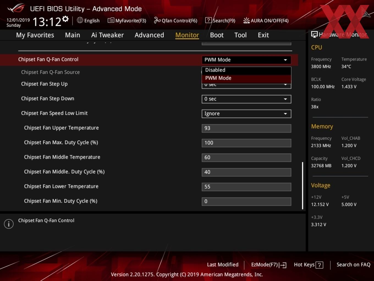Choose PWM Mode option in list
This screenshot has height=281, width=374.
click(246, 78)
